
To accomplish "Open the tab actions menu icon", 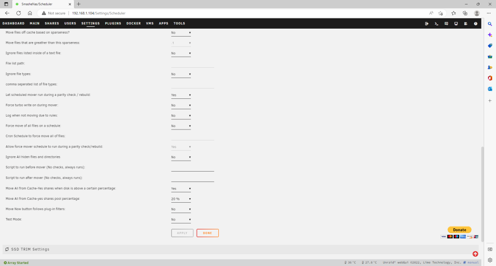I will tap(6, 4).
